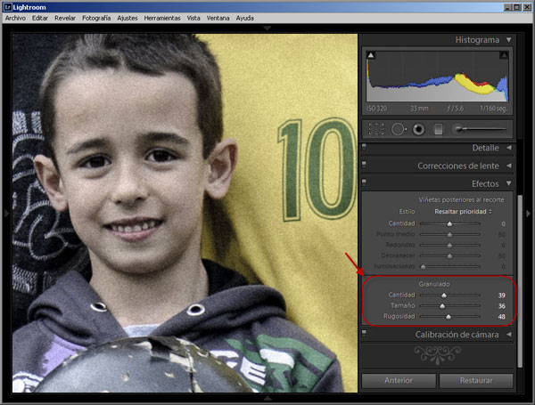The width and height of the screenshot is (535, 405).
Task: Click the Granulado Cantidad slider
Action: 449,295
